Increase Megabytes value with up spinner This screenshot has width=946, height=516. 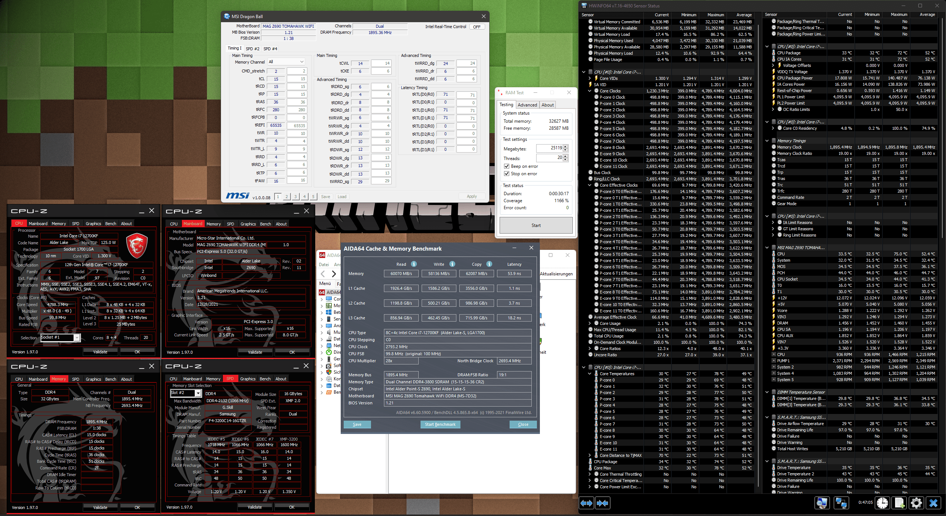(x=566, y=146)
